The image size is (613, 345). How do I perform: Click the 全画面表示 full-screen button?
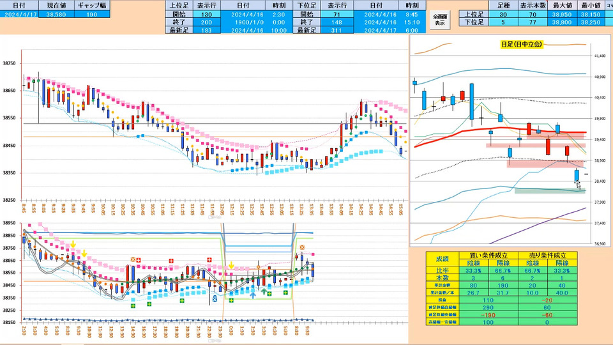pos(440,20)
